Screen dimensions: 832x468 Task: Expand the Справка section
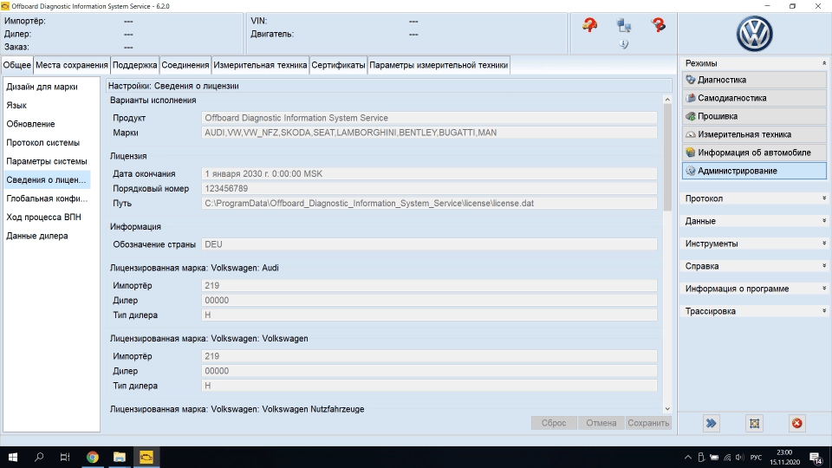coord(824,266)
